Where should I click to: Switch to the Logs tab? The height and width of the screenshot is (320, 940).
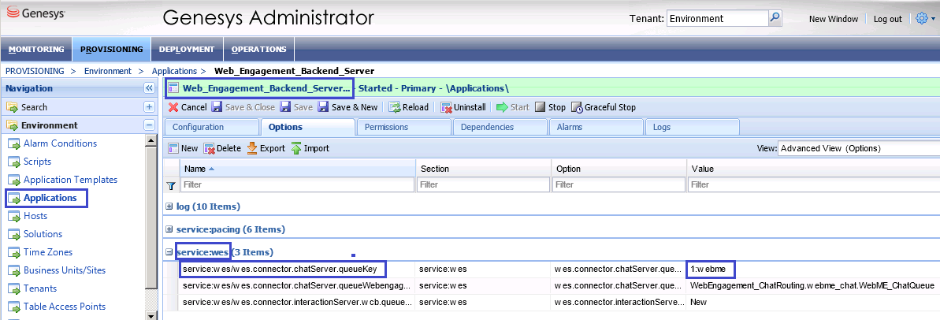[x=692, y=127]
